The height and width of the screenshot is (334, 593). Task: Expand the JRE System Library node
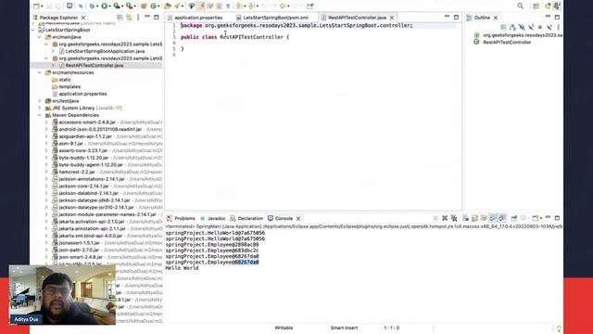(40, 108)
